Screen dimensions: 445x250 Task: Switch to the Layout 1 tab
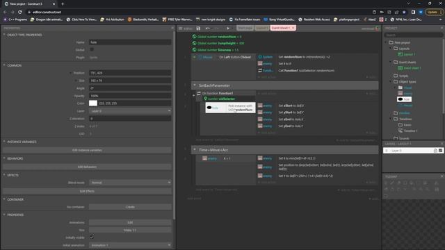point(261,28)
